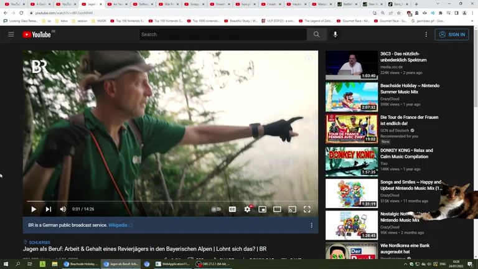Click the search magnifier button
Viewport: 478px width, 269px height.
click(x=316, y=35)
